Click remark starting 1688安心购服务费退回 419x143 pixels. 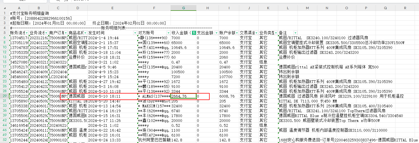348,140
